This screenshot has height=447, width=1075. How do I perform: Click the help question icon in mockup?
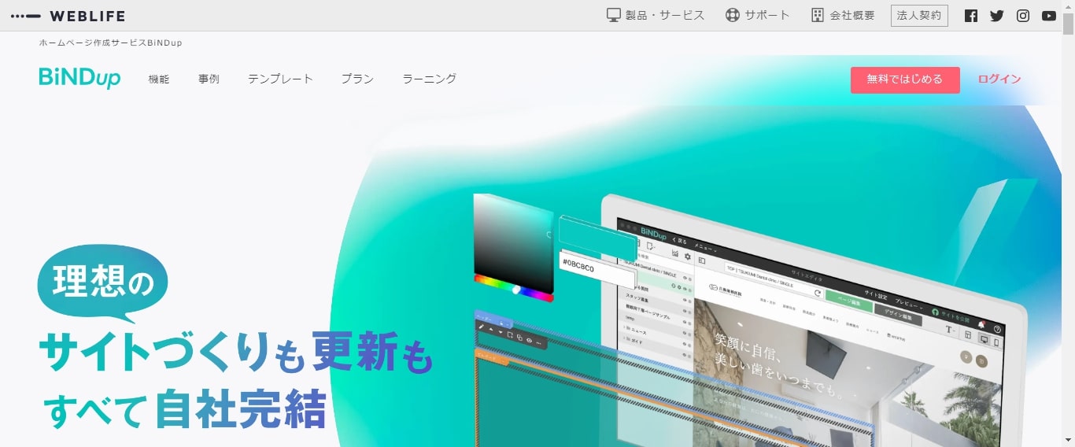click(997, 329)
